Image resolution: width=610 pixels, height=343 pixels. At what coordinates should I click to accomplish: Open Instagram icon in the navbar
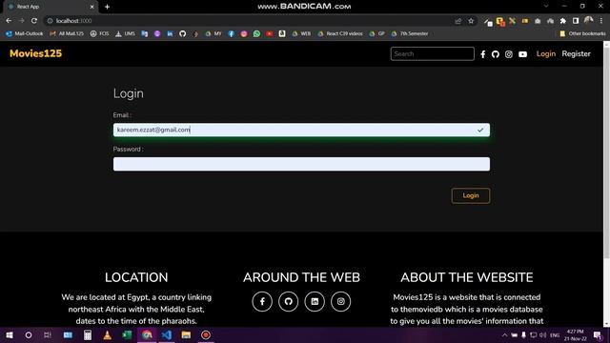point(509,54)
